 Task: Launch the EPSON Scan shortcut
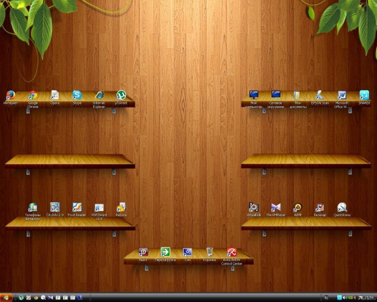[320, 95]
